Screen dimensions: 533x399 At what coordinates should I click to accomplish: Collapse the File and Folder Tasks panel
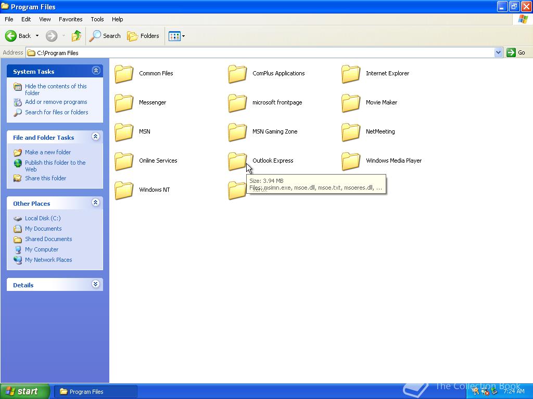(x=96, y=137)
